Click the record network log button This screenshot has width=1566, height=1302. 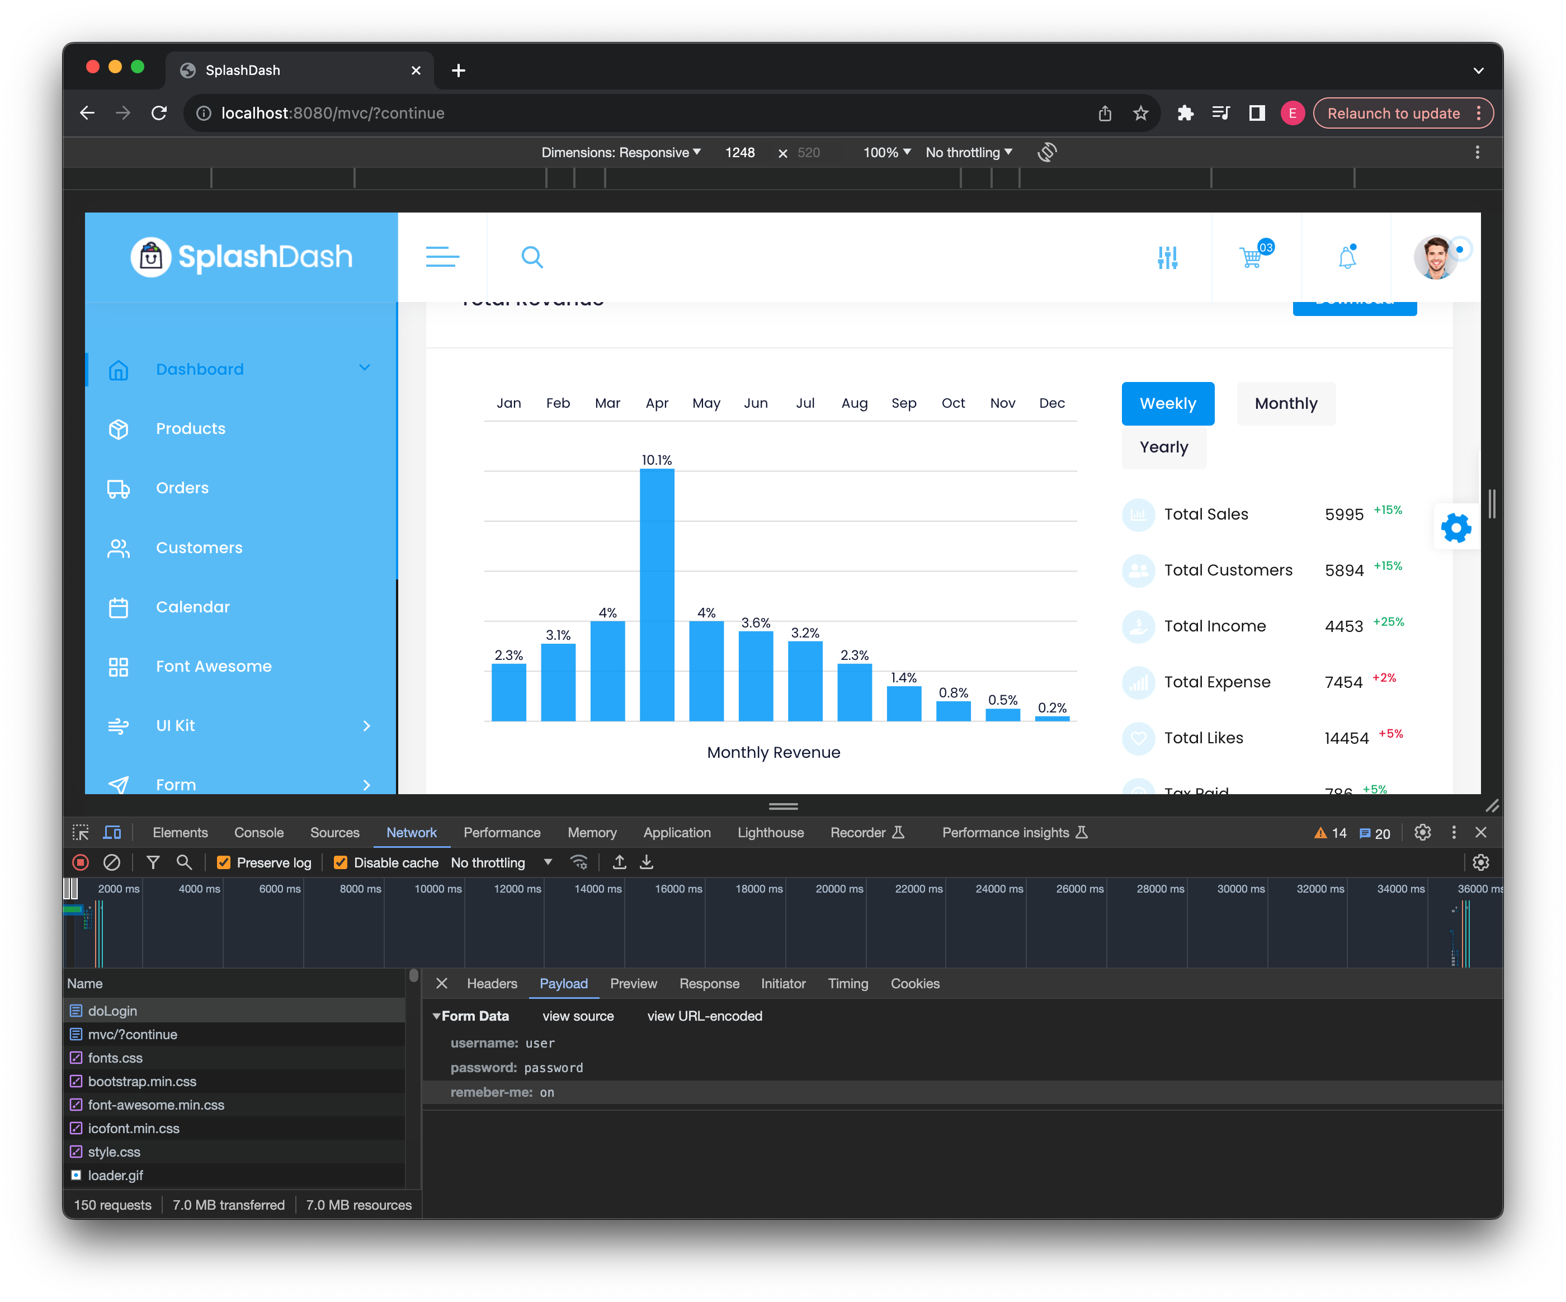click(x=81, y=863)
